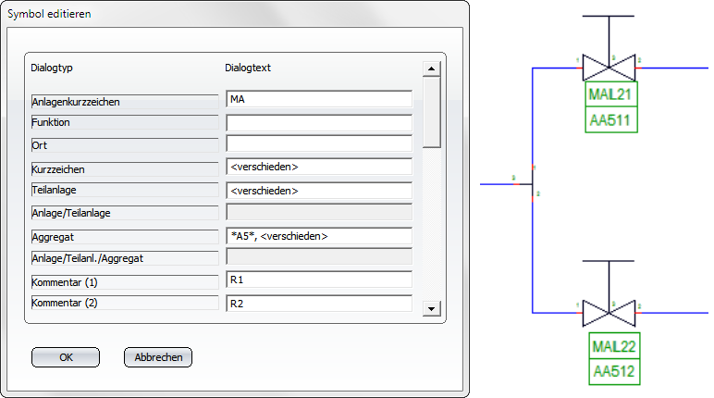The image size is (714, 398).
Task: Click the Kommentar (2) label
Action: click(125, 303)
